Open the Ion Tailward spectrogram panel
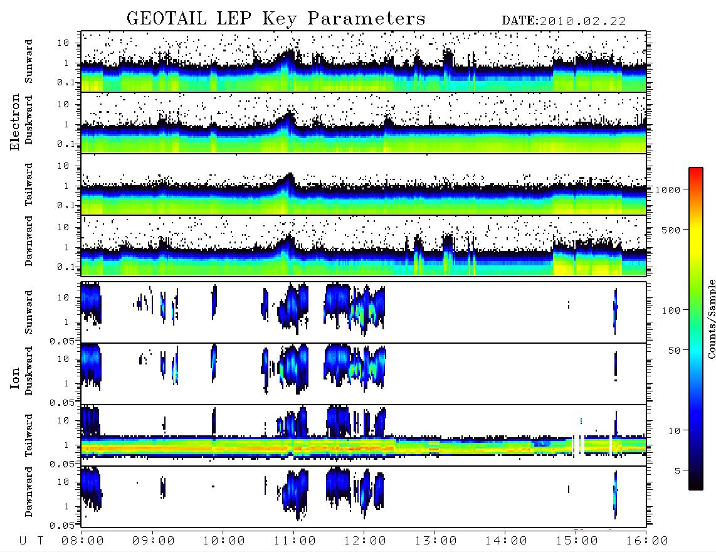The width and height of the screenshot is (716, 552). tap(364, 435)
